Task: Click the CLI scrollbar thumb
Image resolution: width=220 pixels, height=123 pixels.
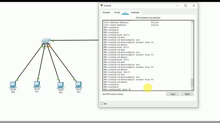Action: [192, 83]
